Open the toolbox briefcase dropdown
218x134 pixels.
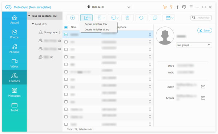[169, 18]
